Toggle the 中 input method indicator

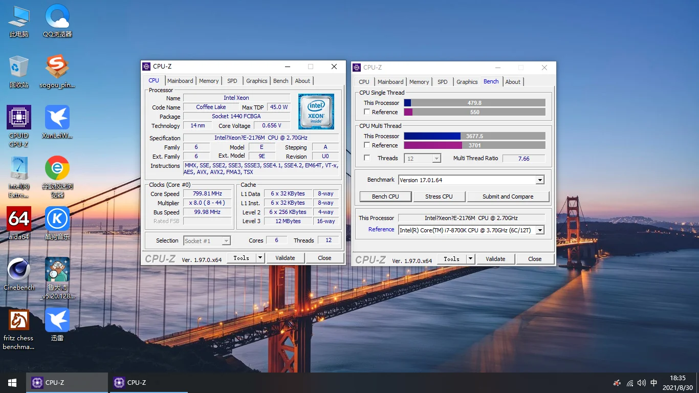coord(653,383)
